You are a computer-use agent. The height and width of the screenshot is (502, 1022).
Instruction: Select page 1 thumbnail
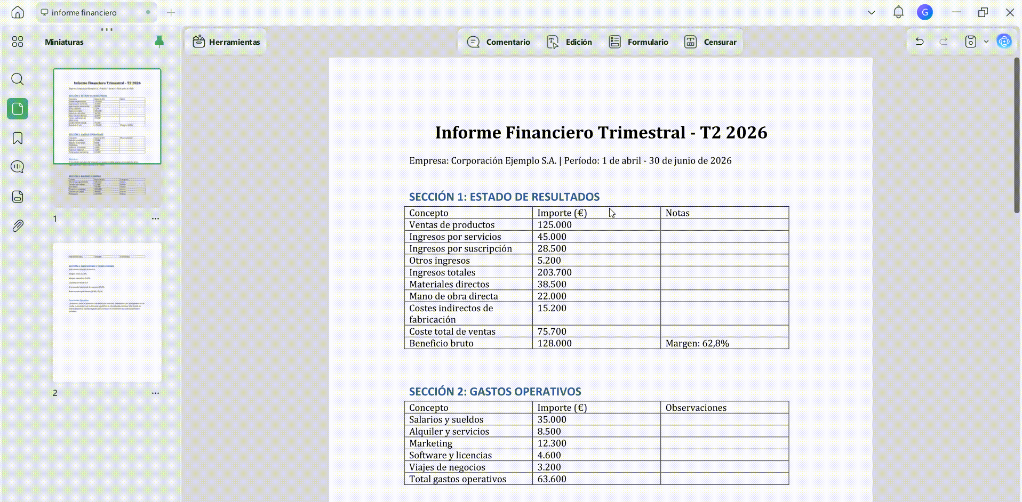[x=107, y=137]
